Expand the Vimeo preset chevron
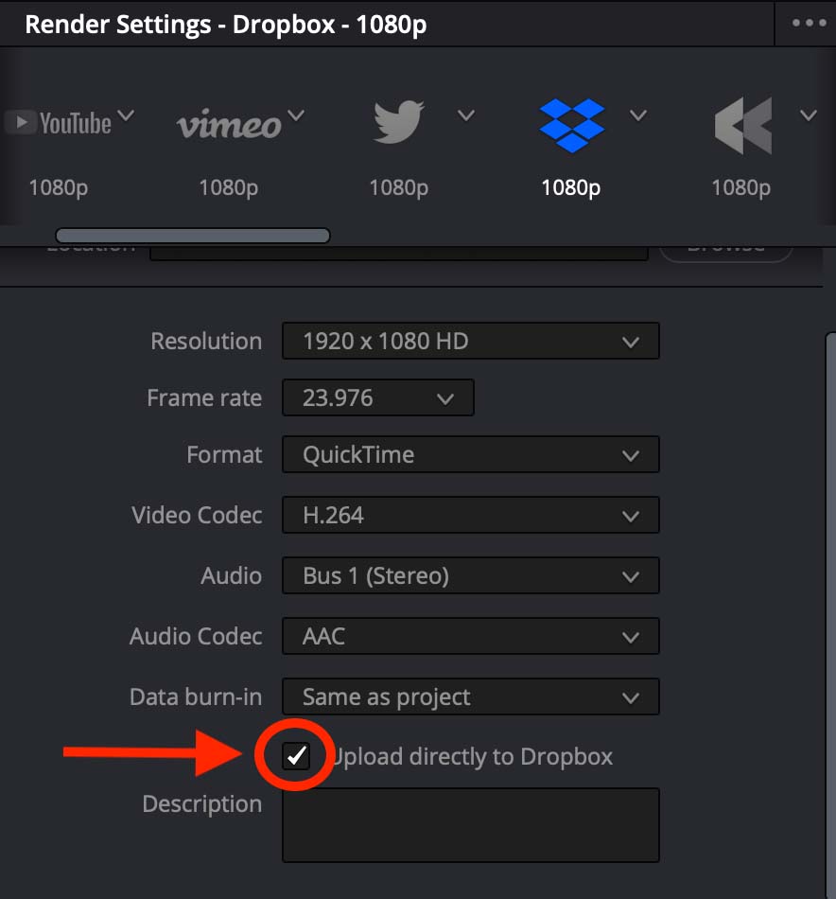836x899 pixels. coord(296,115)
